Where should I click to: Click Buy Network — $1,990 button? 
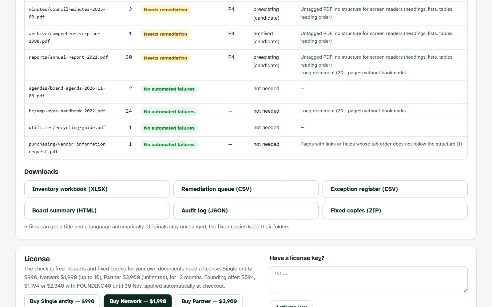[138, 301]
